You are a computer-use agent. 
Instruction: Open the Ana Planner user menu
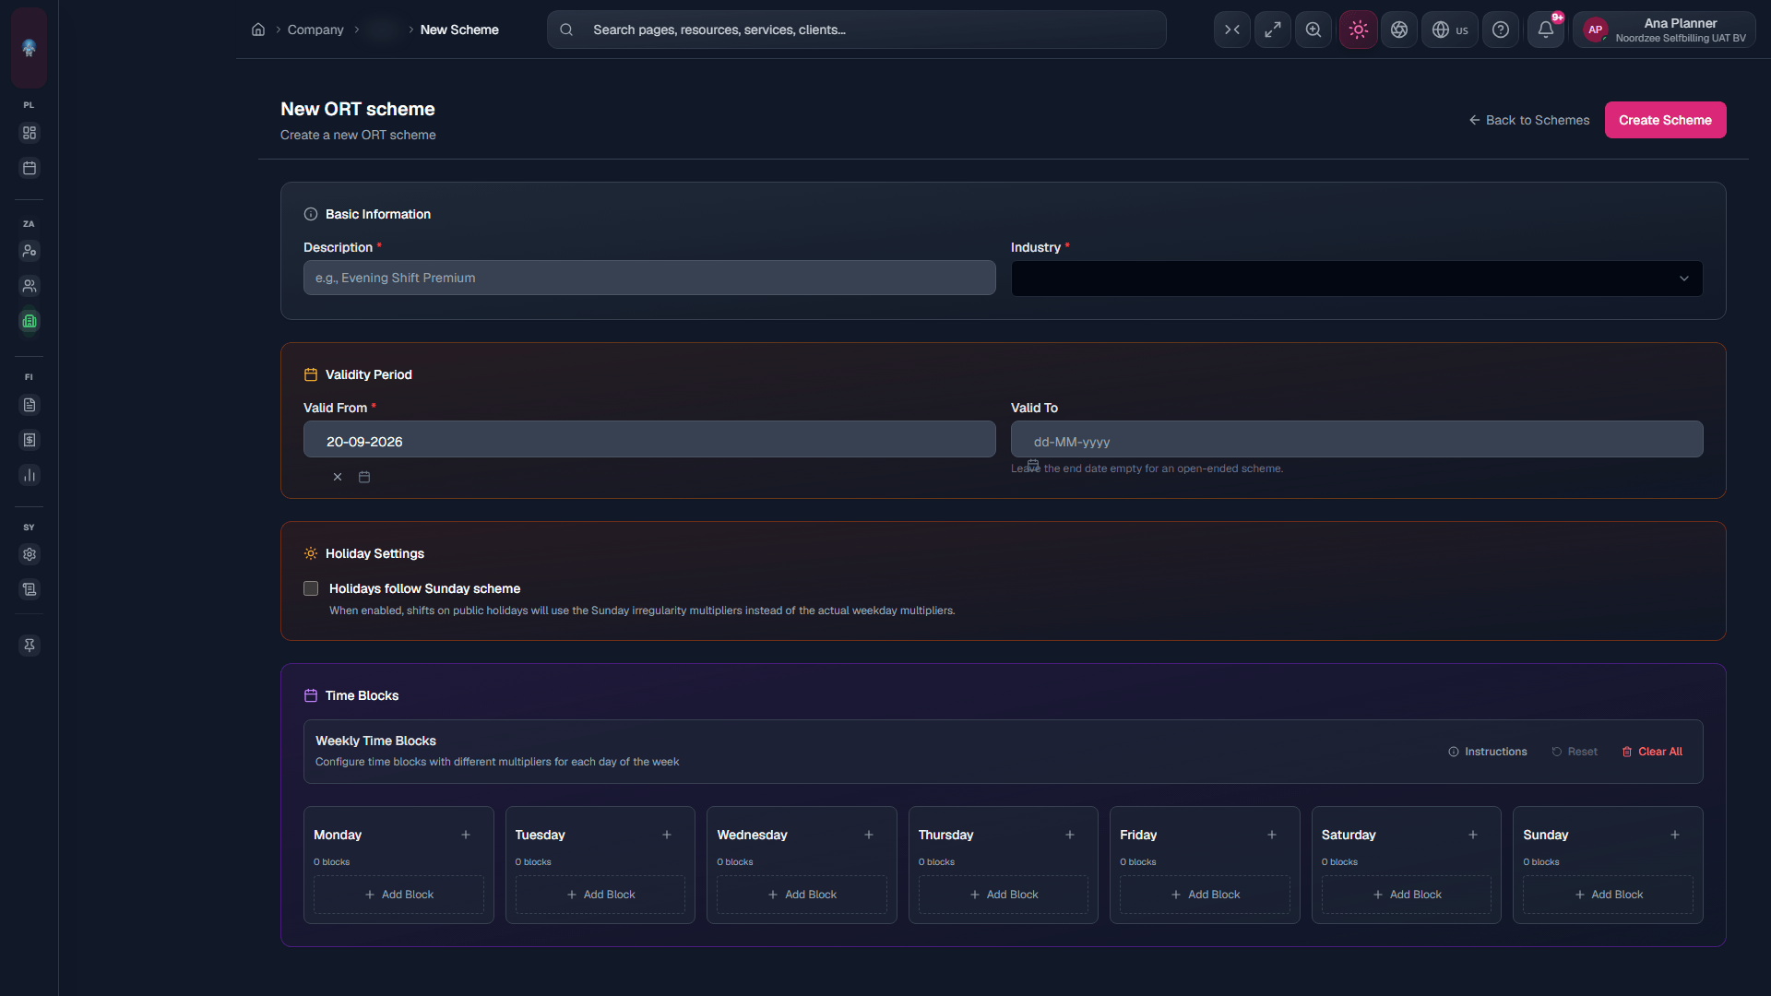pos(1665,30)
